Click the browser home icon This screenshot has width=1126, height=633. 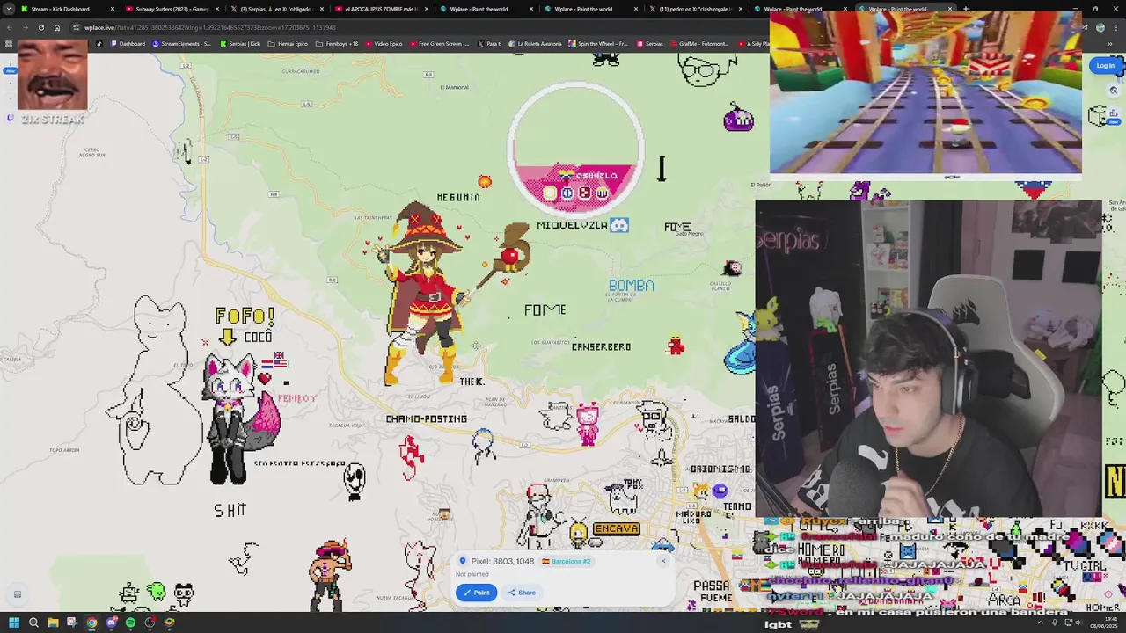(57, 27)
